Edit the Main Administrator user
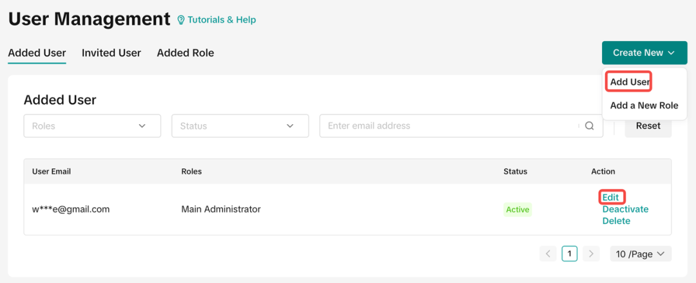 (611, 197)
